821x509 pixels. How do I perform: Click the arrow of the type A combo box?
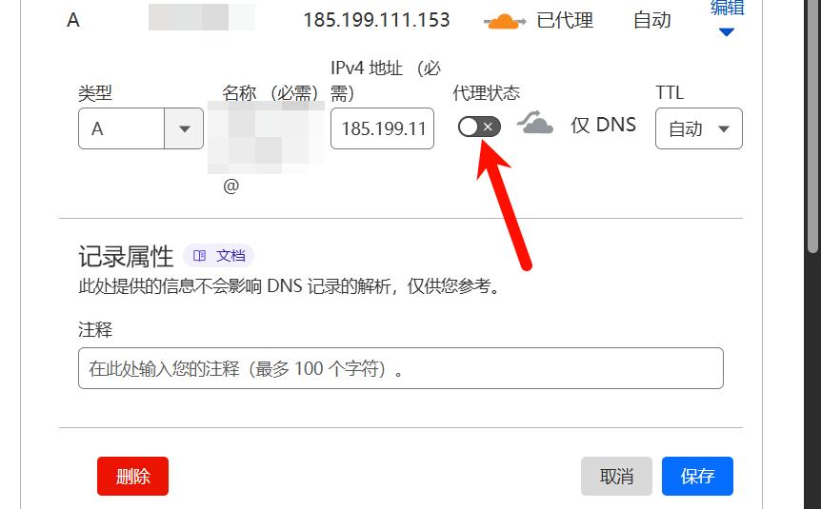[x=184, y=128]
